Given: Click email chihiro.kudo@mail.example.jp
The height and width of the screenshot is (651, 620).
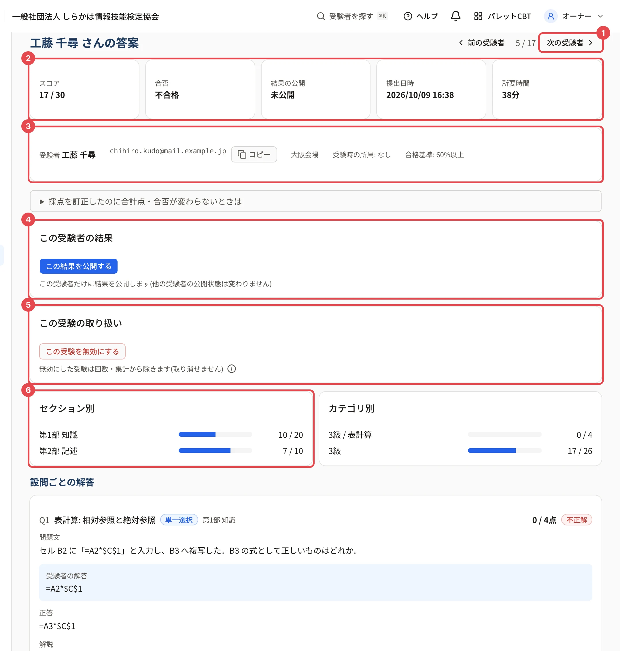Looking at the screenshot, I should pos(168,151).
